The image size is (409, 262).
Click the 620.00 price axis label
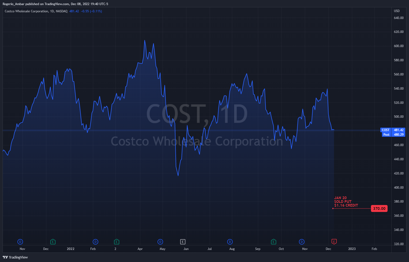pyautogui.click(x=399, y=32)
